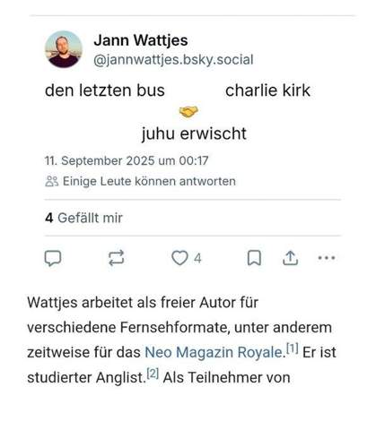385x430 pixels.
Task: Open the reply speech bubble icon
Action: [53, 258]
